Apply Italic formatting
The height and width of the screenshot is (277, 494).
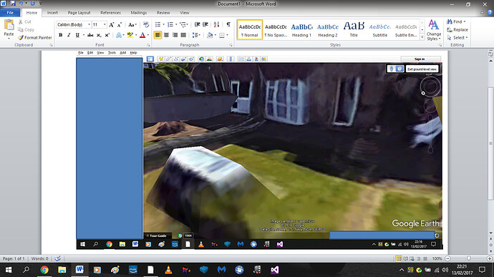69,35
